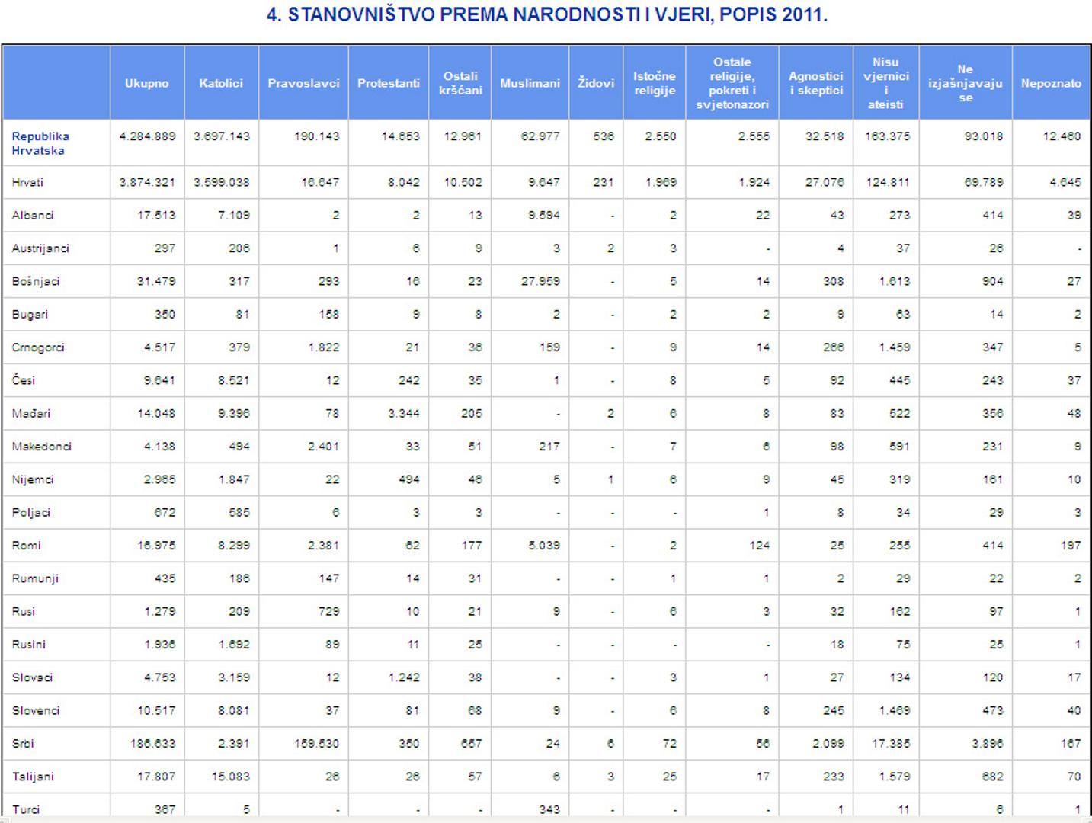Select the Romi row label
1092x823 pixels.
[27, 545]
